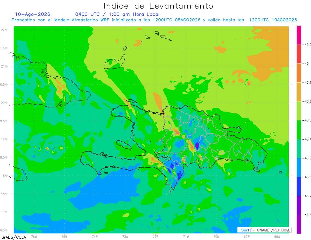This screenshot has width=311, height=240.
Task: Click the -43.6 value on the color scale
Action: coord(307,177)
